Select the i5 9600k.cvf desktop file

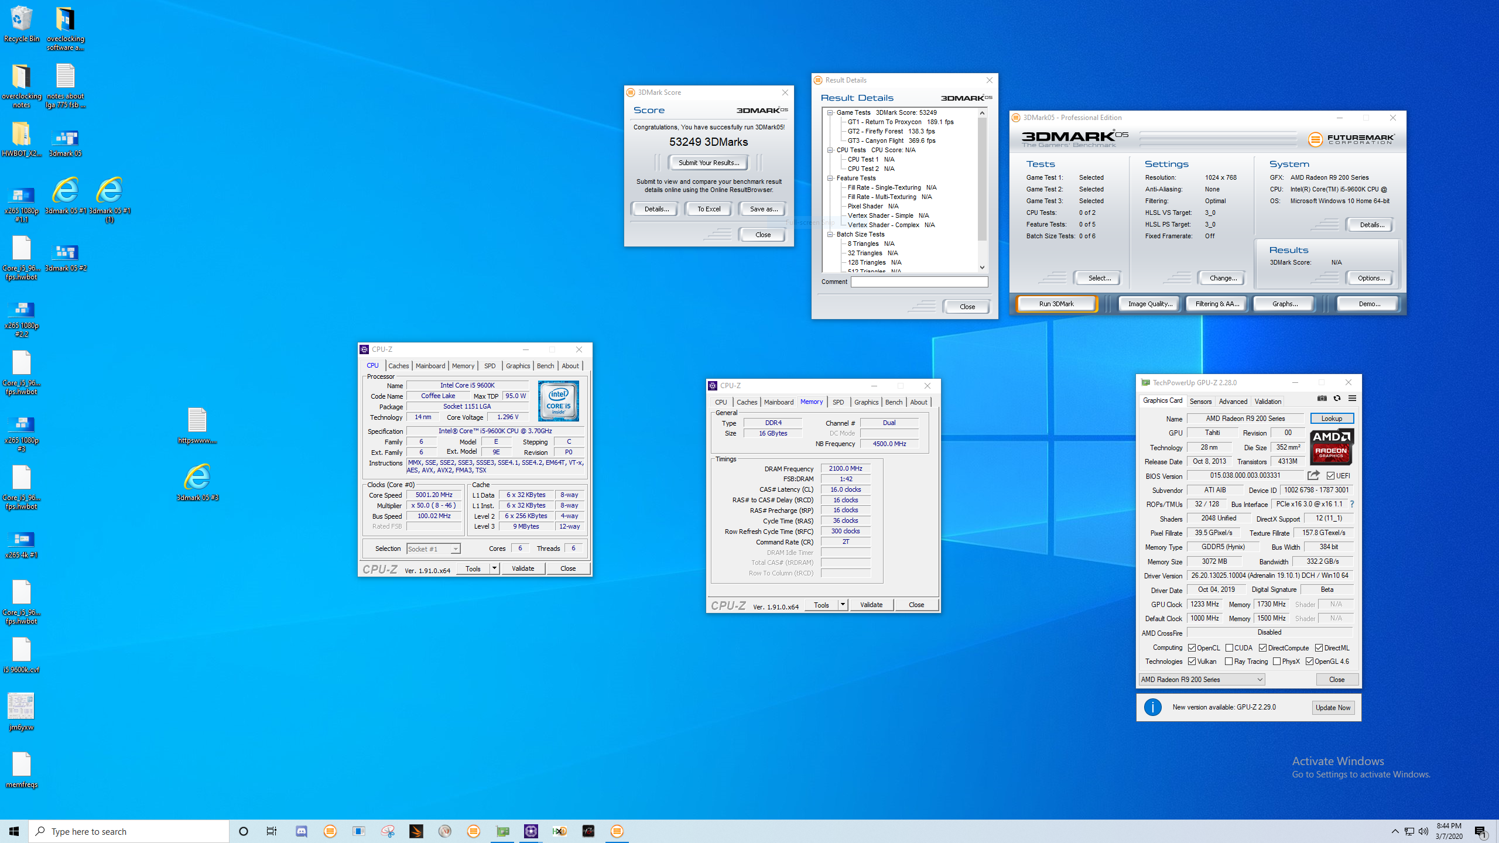22,655
